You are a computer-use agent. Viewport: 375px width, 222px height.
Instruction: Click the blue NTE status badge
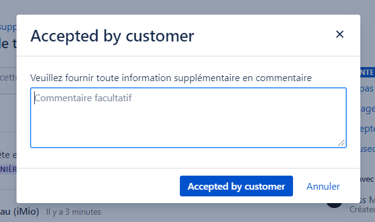click(x=368, y=72)
